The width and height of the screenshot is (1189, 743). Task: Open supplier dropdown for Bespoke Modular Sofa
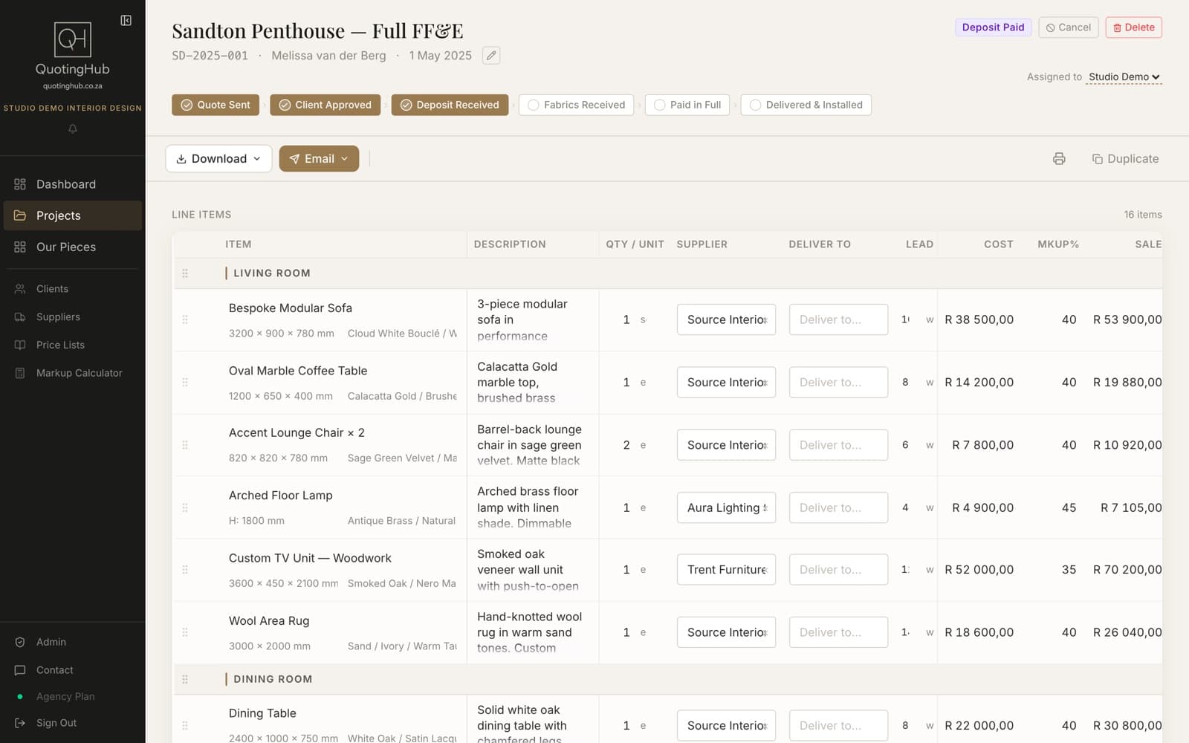(726, 319)
